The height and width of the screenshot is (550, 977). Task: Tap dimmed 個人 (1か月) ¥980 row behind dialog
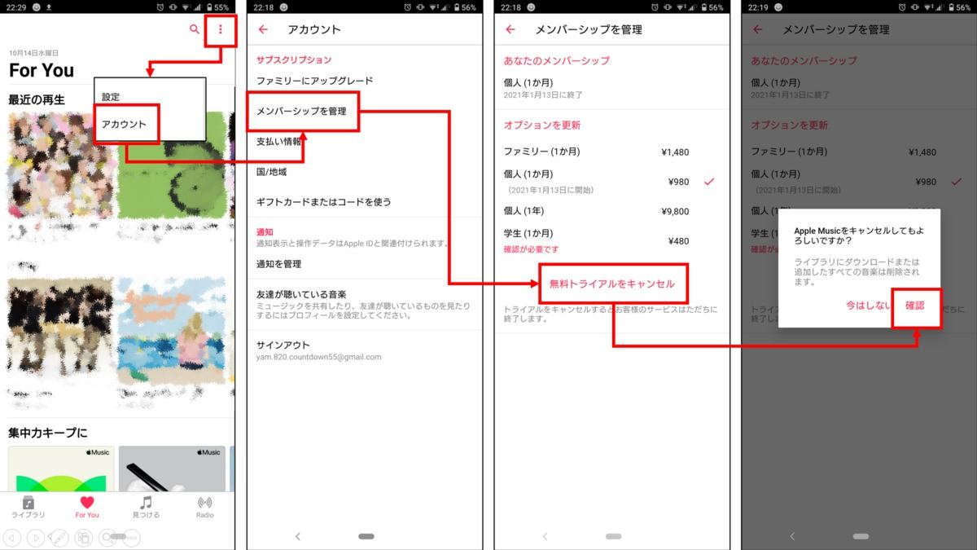coord(856,181)
